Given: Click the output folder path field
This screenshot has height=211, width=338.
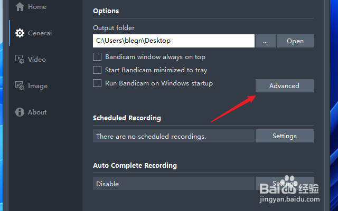Looking at the screenshot, I should coord(174,41).
